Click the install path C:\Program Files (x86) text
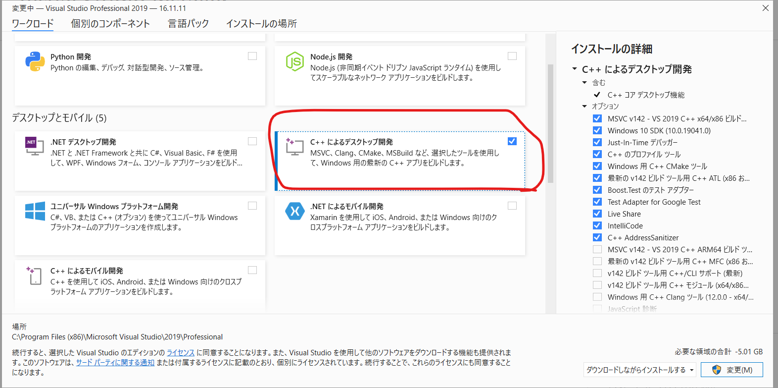778x388 pixels. (x=117, y=337)
